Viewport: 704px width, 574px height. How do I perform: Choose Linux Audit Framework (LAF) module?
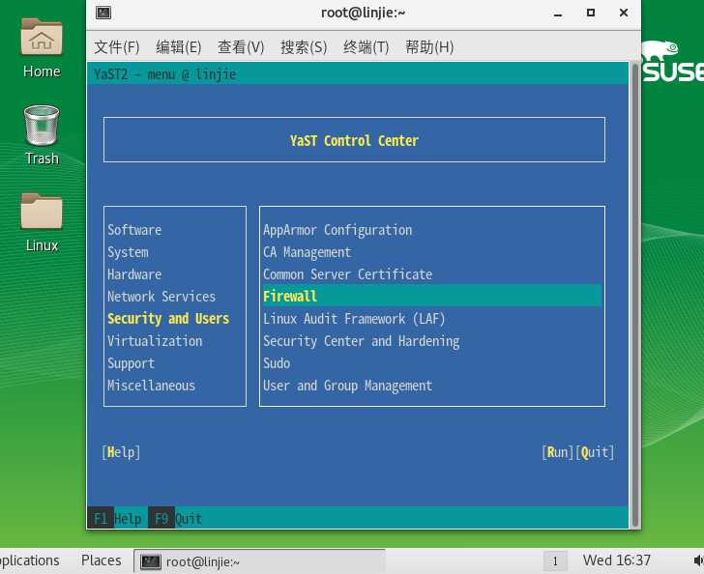tap(354, 319)
